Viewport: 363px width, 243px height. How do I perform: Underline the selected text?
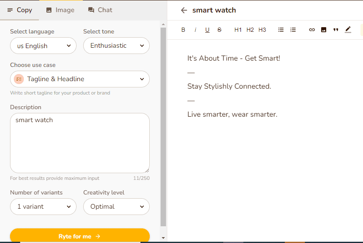(x=207, y=30)
